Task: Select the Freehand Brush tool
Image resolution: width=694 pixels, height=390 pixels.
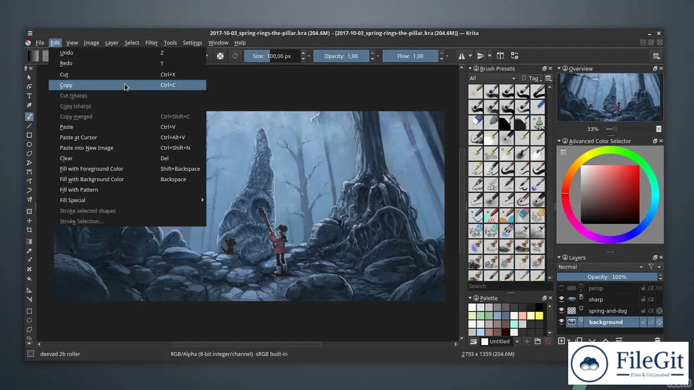Action: pos(29,116)
